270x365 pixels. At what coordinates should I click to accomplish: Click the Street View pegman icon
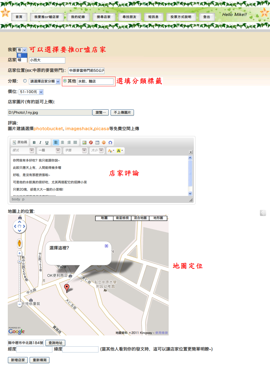[x=19, y=244]
